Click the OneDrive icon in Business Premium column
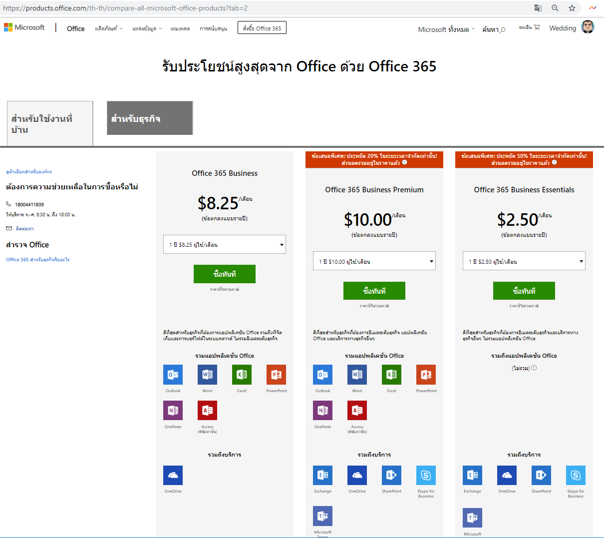 [x=357, y=475]
